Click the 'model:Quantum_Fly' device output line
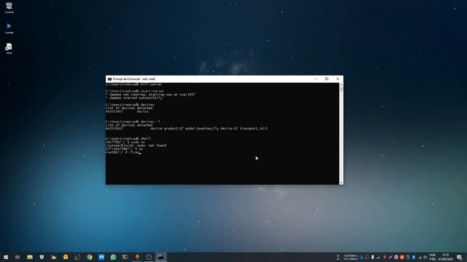The height and width of the screenshot is (262, 467). [187, 128]
